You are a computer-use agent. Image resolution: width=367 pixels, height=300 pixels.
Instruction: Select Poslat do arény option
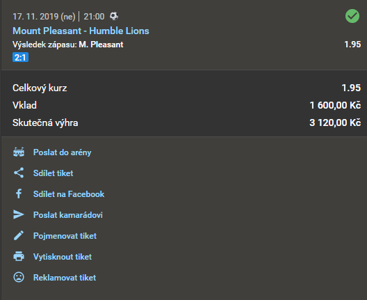click(x=63, y=152)
